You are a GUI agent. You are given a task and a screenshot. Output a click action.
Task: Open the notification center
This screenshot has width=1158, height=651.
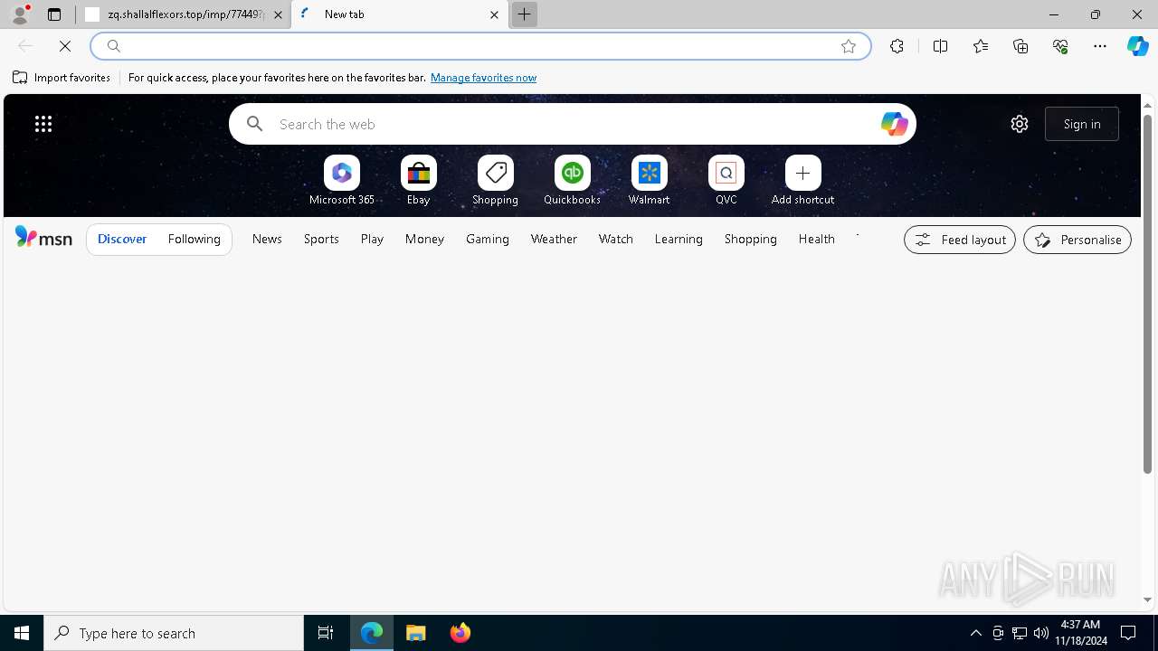(1128, 633)
